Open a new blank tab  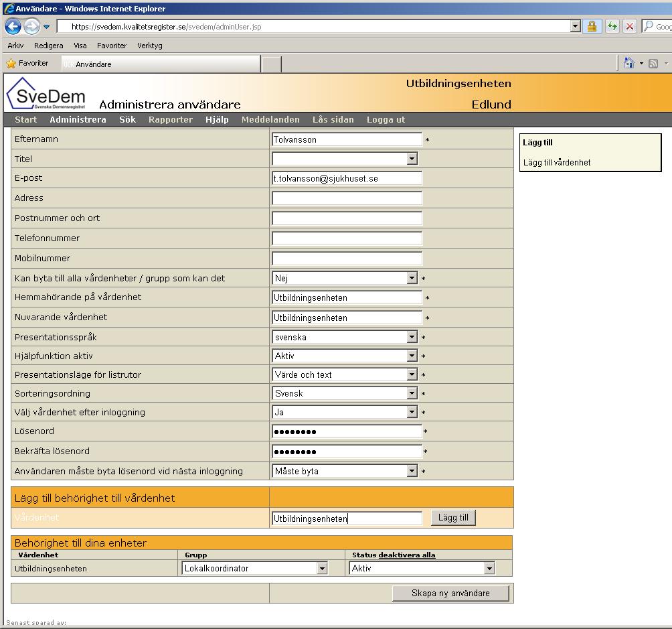pyautogui.click(x=271, y=64)
